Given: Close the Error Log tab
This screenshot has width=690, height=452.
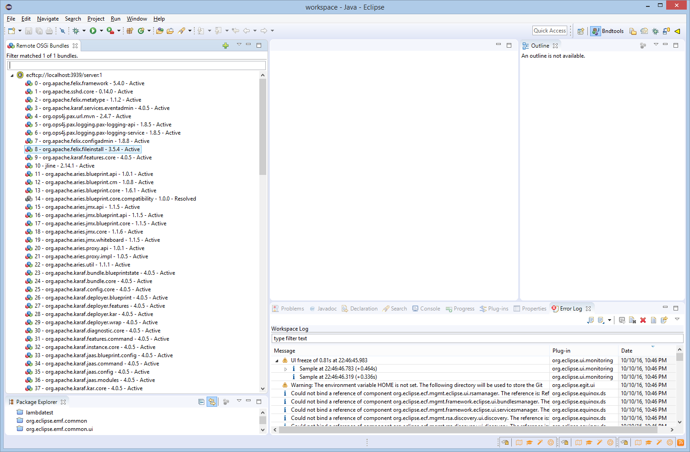Looking at the screenshot, I should (588, 309).
